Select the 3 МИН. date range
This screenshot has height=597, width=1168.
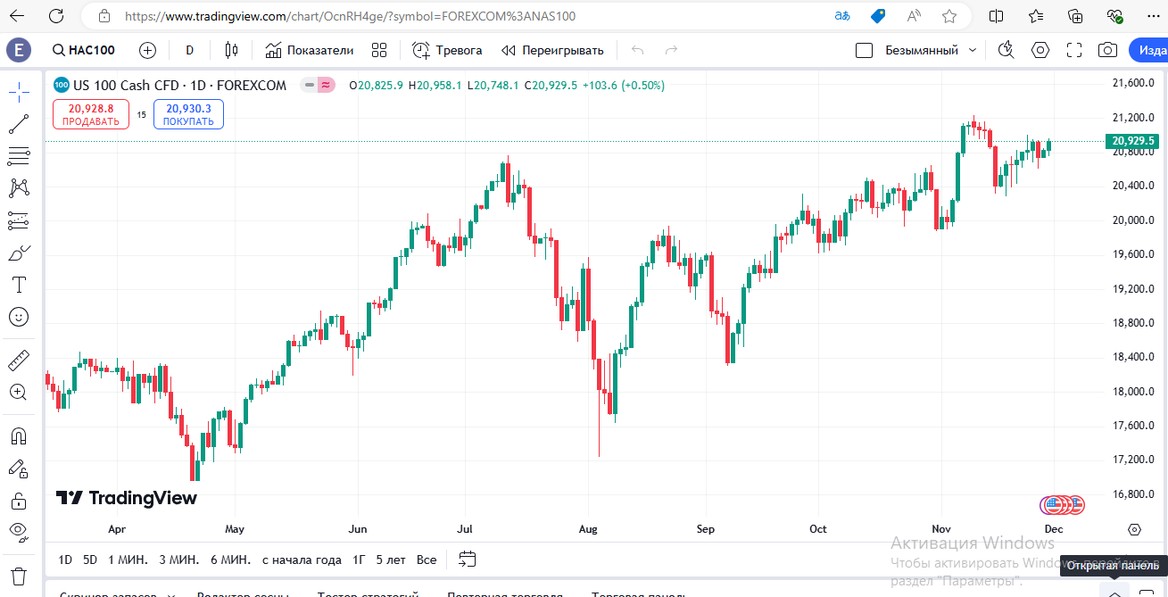pos(179,560)
